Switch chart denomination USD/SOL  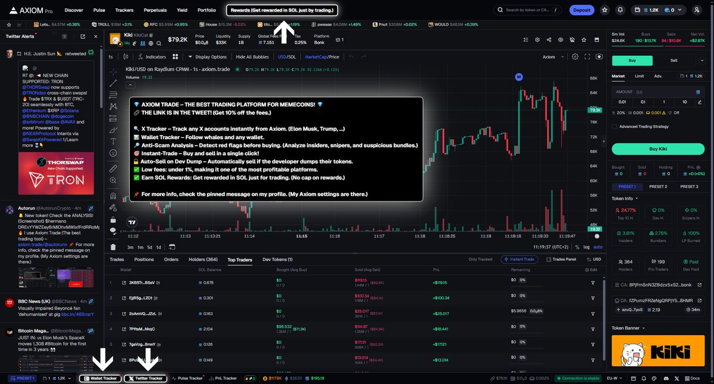287,56
